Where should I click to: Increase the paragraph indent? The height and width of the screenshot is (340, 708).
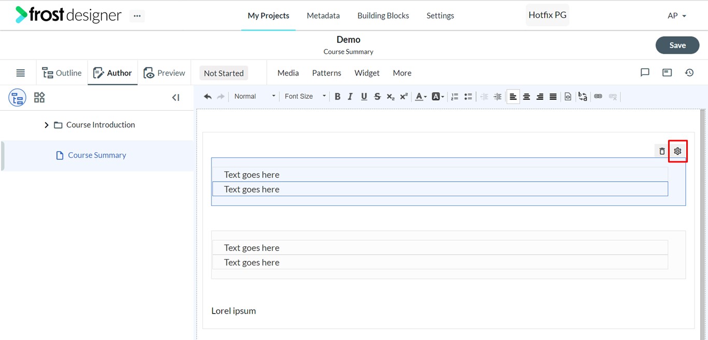pyautogui.click(x=498, y=96)
